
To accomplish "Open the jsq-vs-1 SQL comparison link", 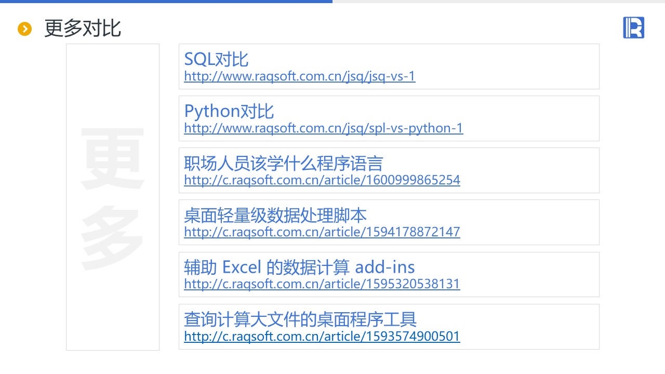I will [x=299, y=76].
